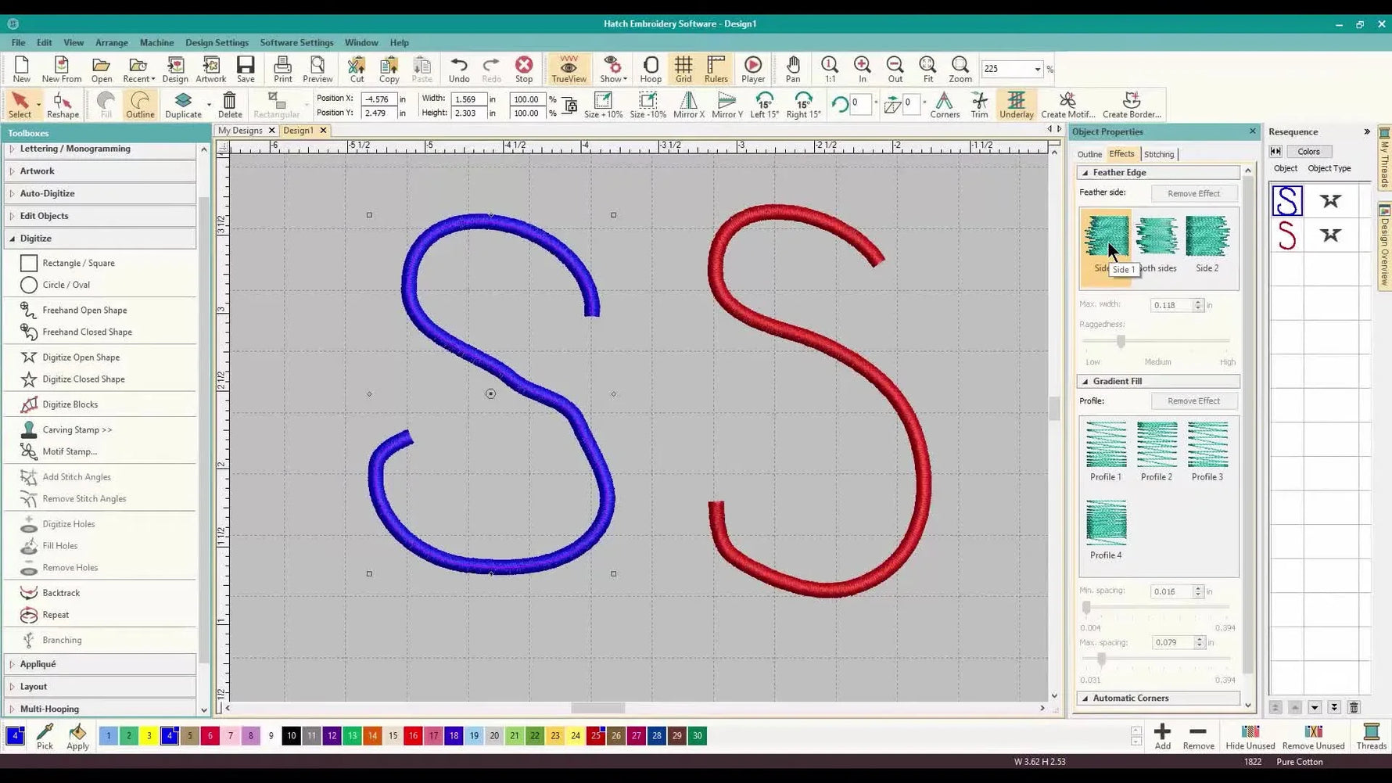Open the Design Settings menu
This screenshot has width=1392, height=783.
click(217, 42)
